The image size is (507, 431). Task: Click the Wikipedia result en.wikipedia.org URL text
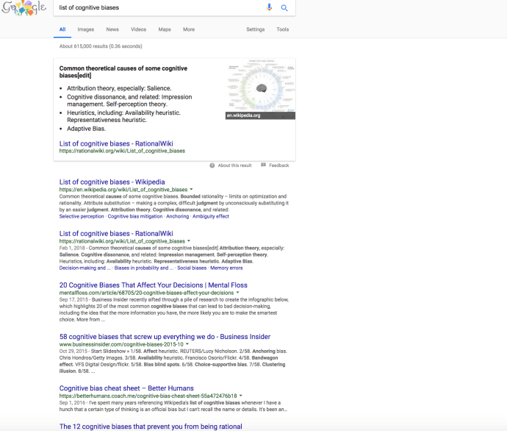click(123, 190)
